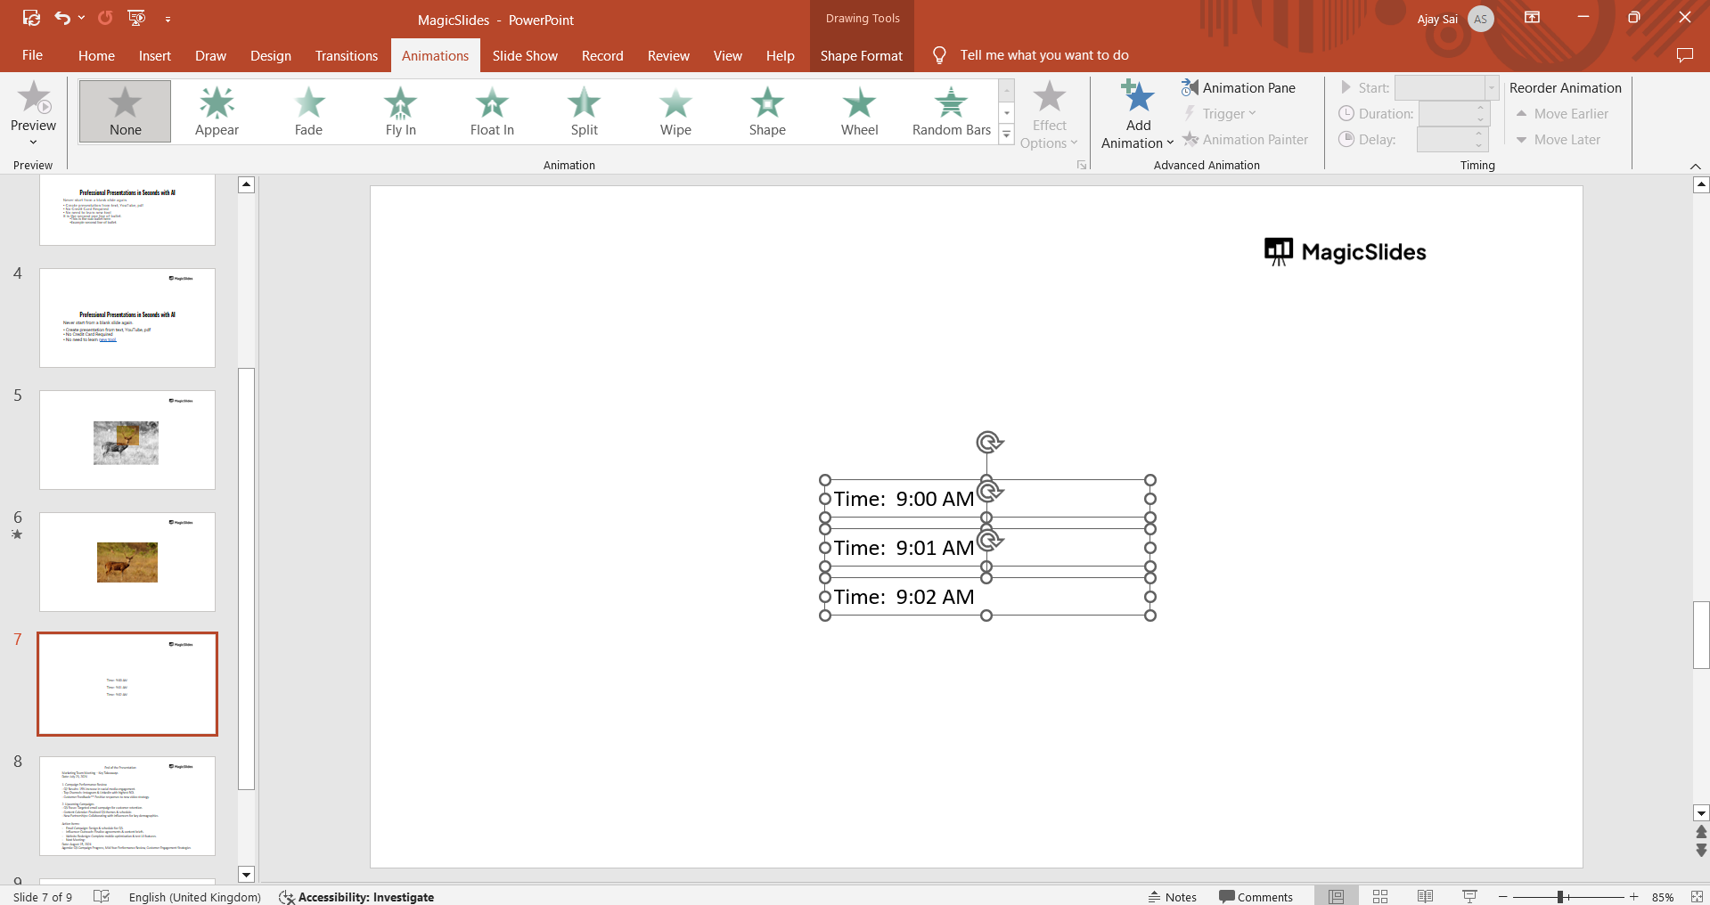This screenshot has width=1710, height=905.
Task: Toggle Comments pane from status bar
Action: coord(1256,897)
